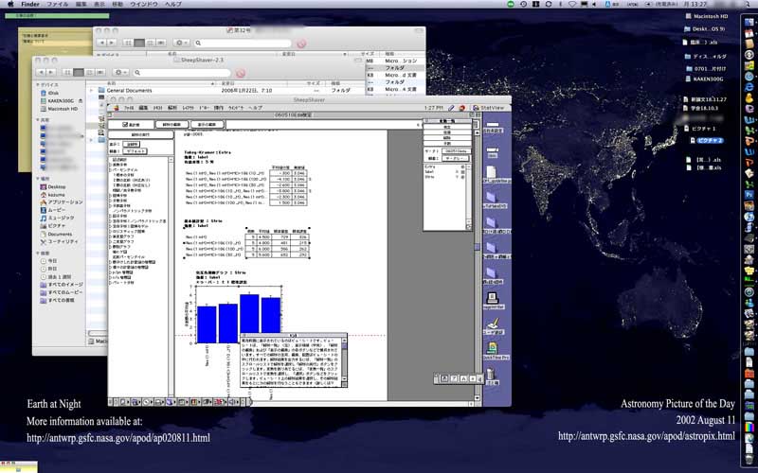Click red prohibition icon in rearmost Finder toolbar

[x=301, y=44]
